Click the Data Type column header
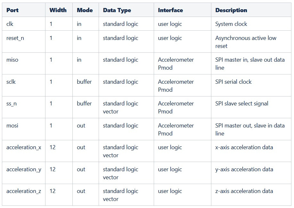 pos(117,10)
